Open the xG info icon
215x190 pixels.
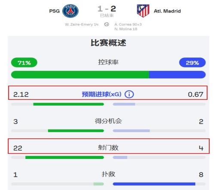pyautogui.click(x=129, y=95)
